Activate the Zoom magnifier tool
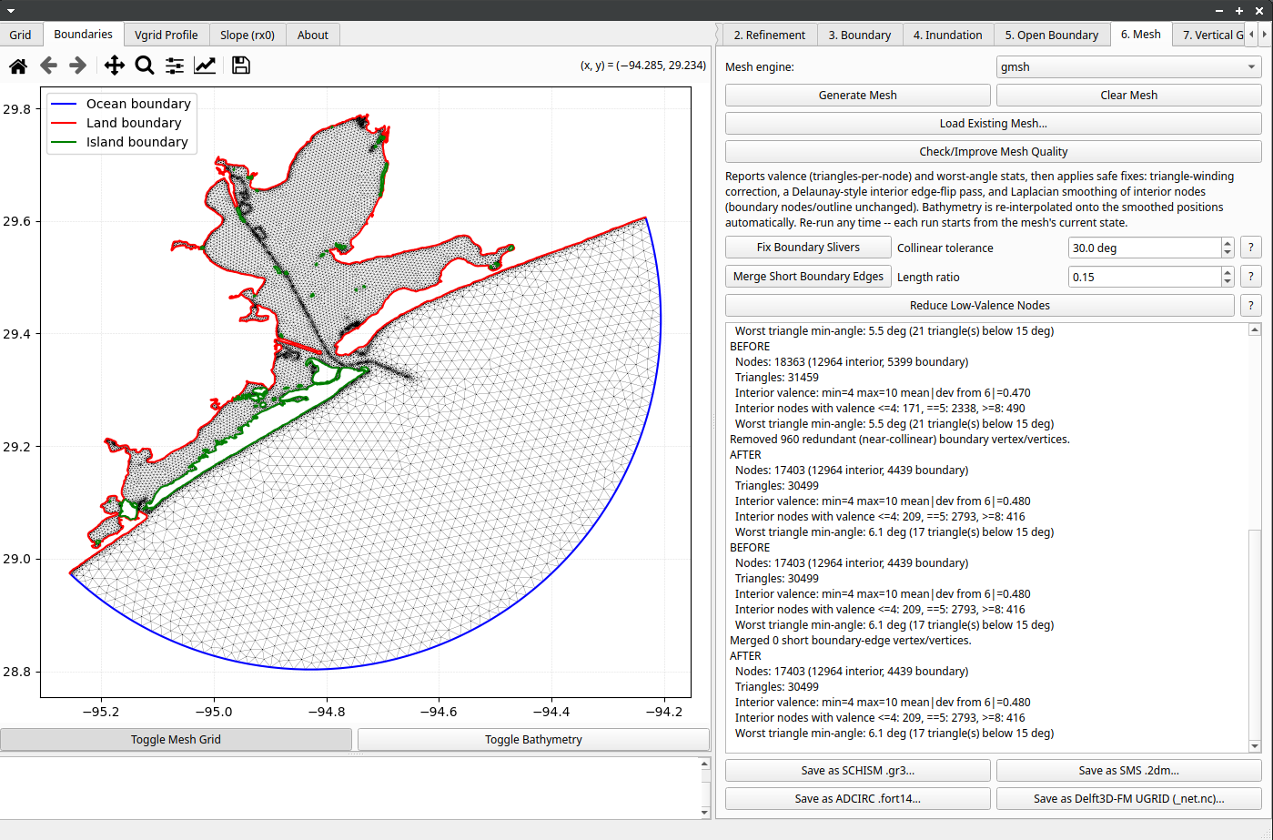This screenshot has height=840, width=1273. (x=144, y=66)
